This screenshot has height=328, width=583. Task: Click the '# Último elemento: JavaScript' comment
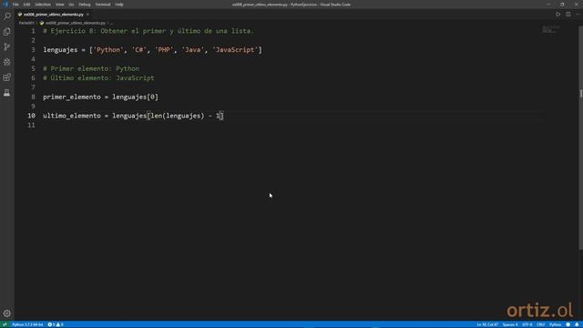click(98, 78)
